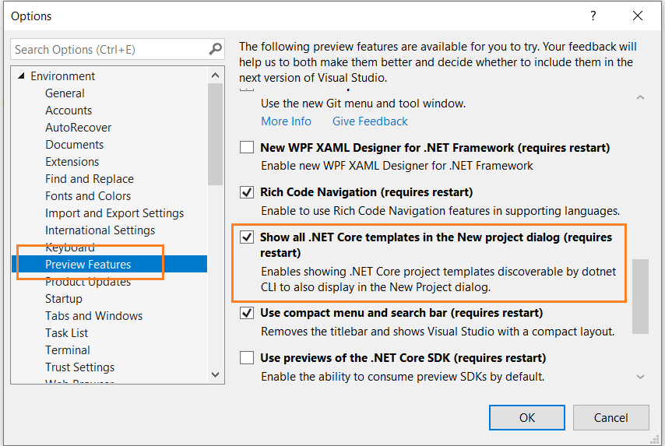Screen dimensions: 665x446
Task: Open the Give Feedback link
Action: [370, 121]
